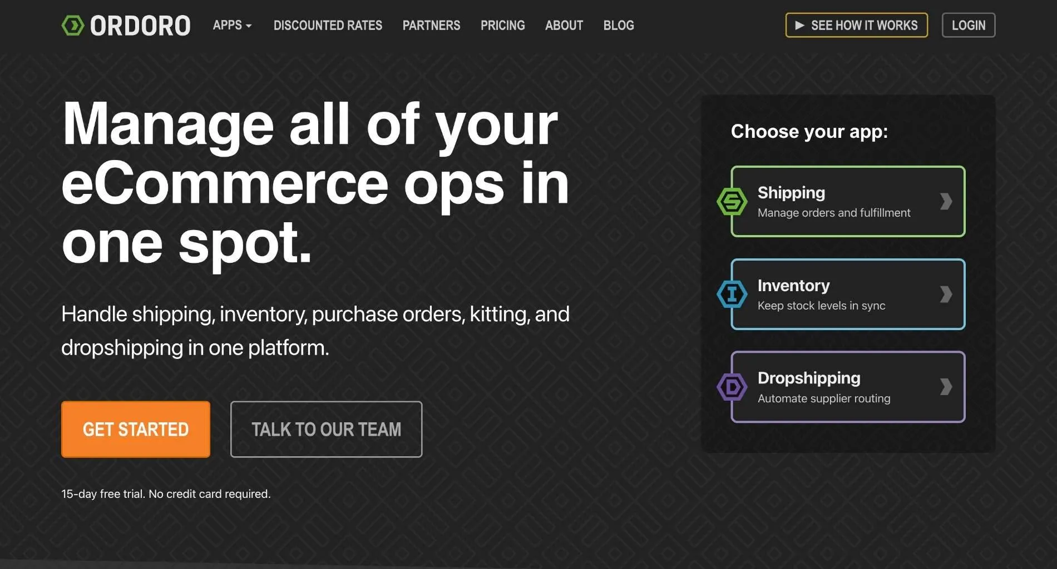Viewport: 1057px width, 569px height.
Task: Click the "15-day free trial" note
Action: (166, 494)
